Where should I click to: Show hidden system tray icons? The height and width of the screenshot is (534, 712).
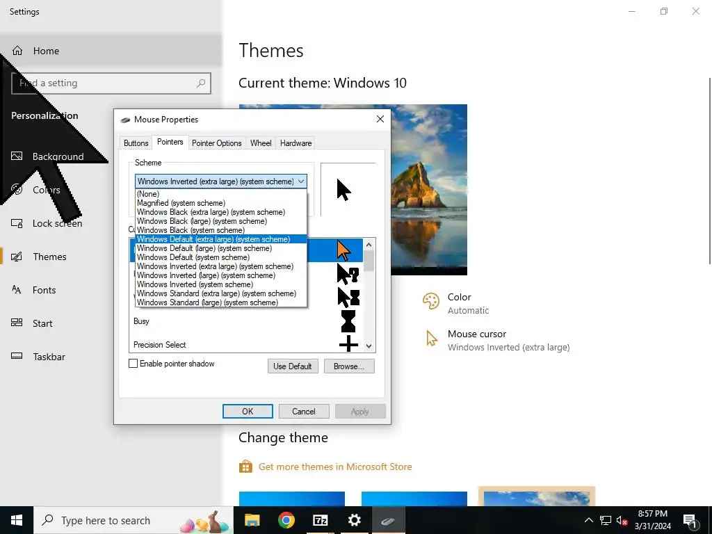click(588, 520)
